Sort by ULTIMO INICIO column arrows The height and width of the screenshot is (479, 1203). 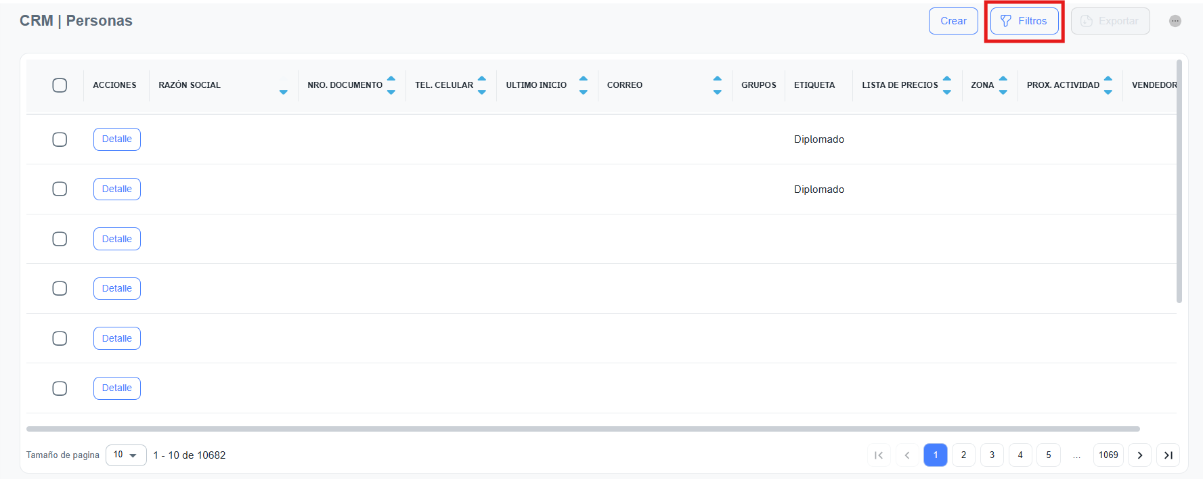583,85
